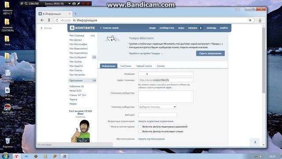Open 'Мои Друзья' in the sidebar

[75, 40]
